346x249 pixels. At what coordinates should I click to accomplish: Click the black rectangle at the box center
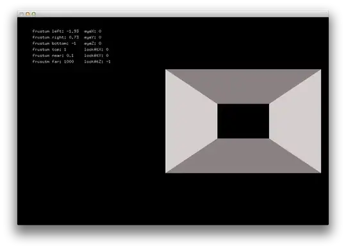pos(243,121)
